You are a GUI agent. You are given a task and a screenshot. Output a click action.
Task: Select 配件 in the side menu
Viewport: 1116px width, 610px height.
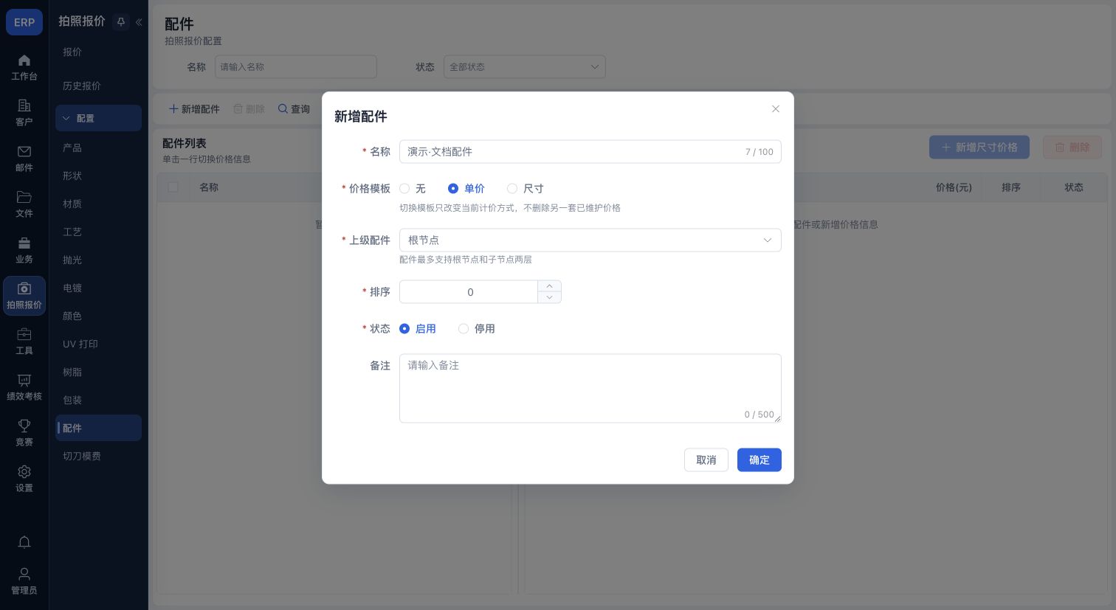click(x=98, y=428)
